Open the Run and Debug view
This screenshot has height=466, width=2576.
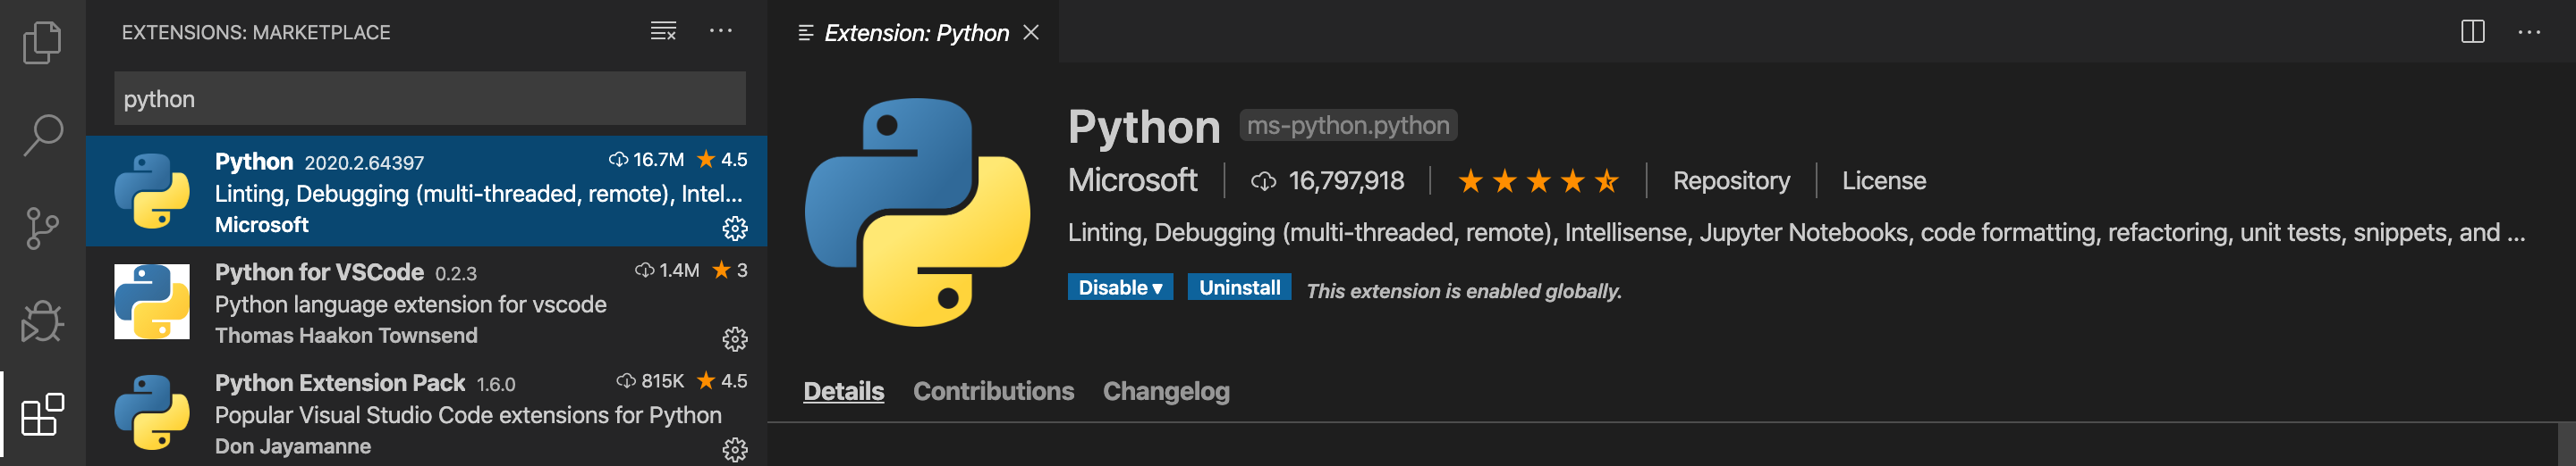click(x=42, y=321)
